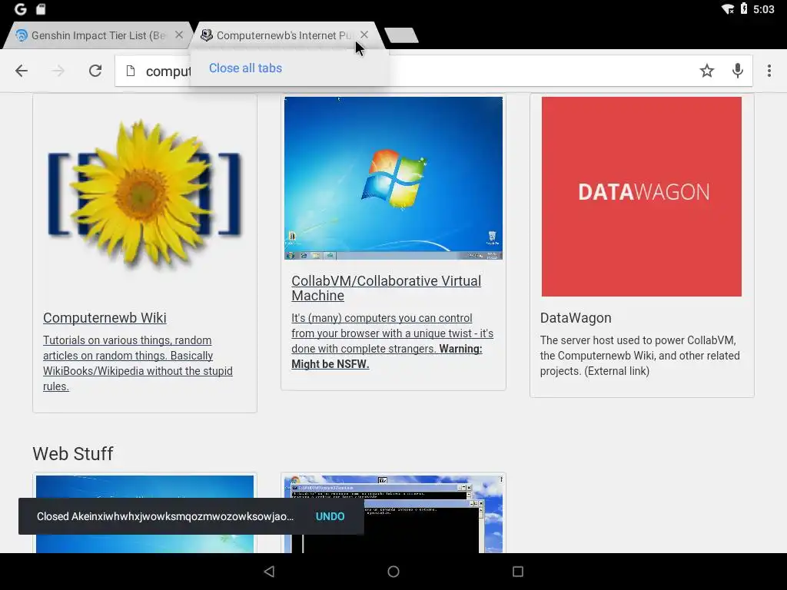Tap the Android back navigation button

(269, 572)
